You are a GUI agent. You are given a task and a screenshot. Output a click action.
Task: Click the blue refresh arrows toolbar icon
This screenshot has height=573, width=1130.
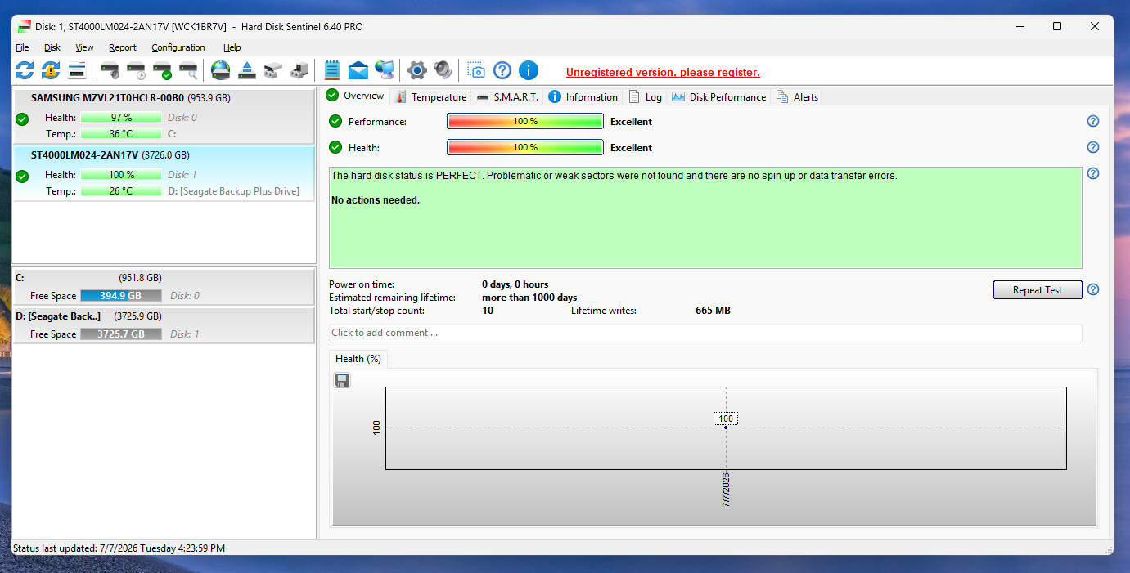pos(25,70)
